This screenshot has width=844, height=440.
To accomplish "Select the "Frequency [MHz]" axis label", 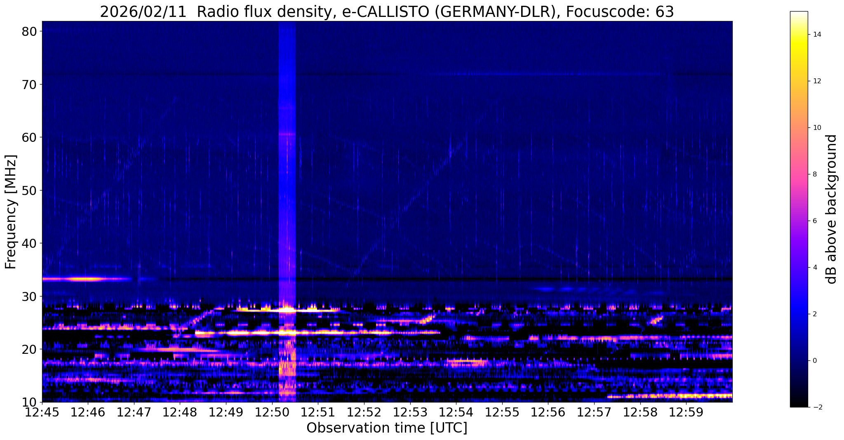I will coord(11,212).
